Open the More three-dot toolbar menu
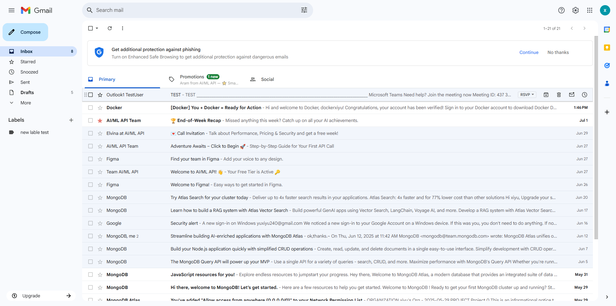Image resolution: width=616 pixels, height=306 pixels. pos(123,28)
